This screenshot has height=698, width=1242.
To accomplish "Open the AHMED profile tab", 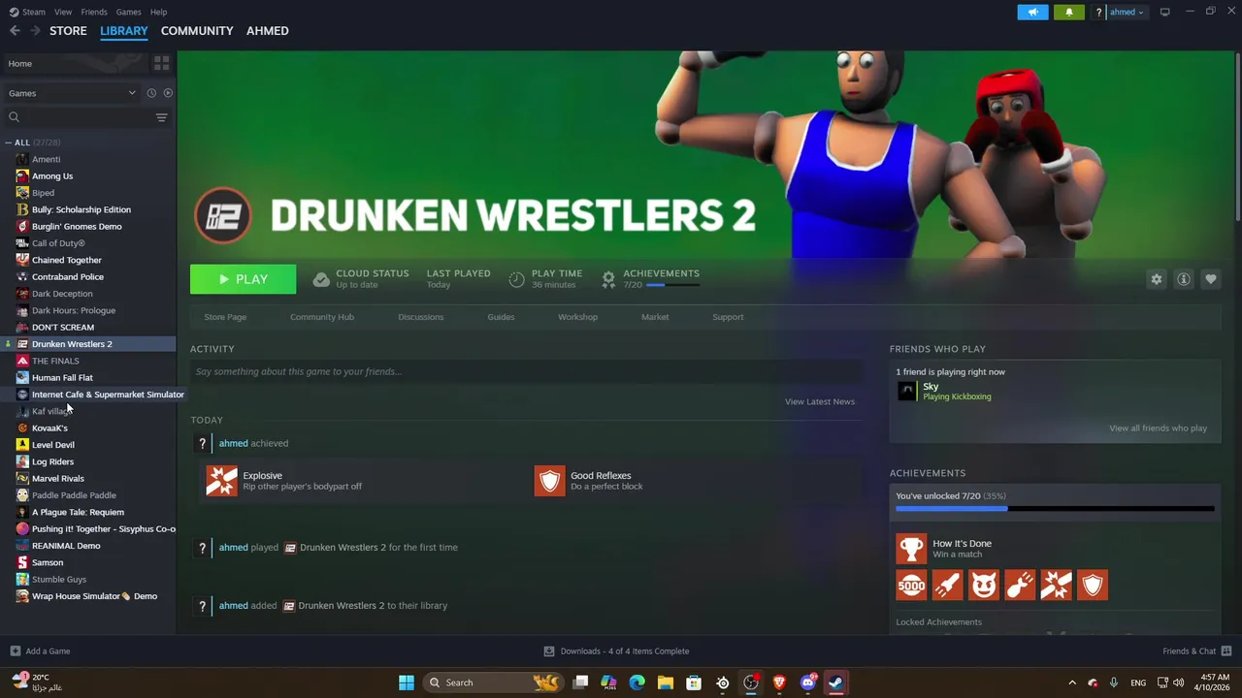I will click(x=267, y=31).
